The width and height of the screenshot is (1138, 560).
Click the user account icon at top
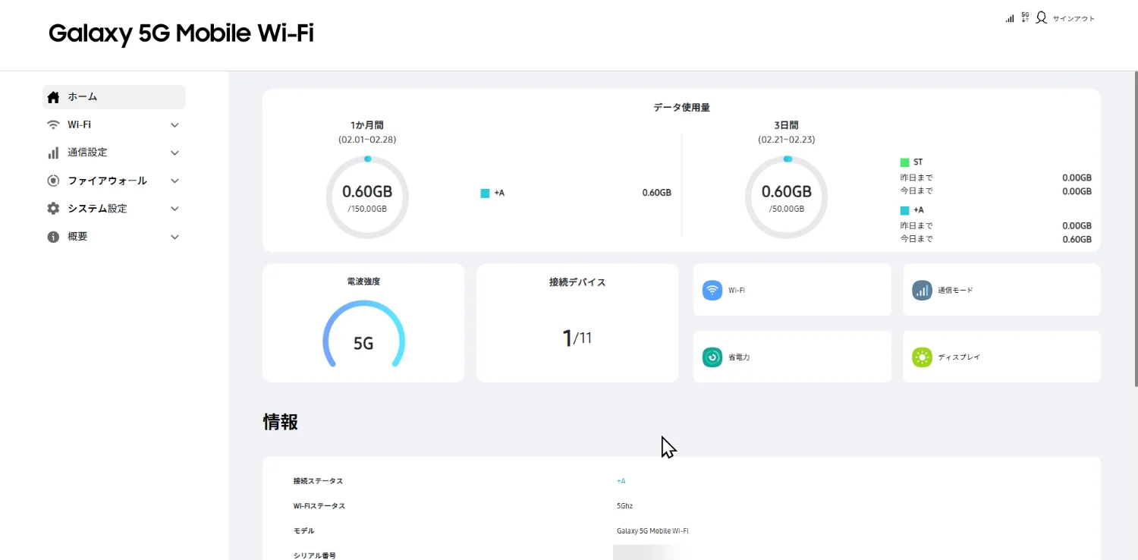click(x=1041, y=17)
